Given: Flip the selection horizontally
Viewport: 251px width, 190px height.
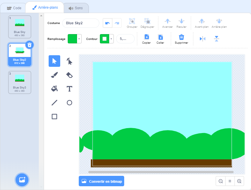Looking at the screenshot, I should [203, 39].
